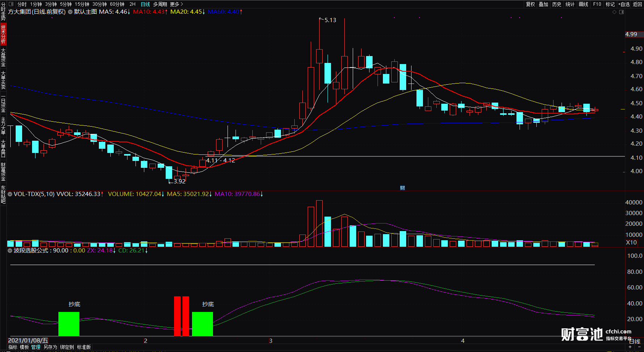644x352 pixels.
Task: Click the 返回 back button
Action: click(638, 4)
